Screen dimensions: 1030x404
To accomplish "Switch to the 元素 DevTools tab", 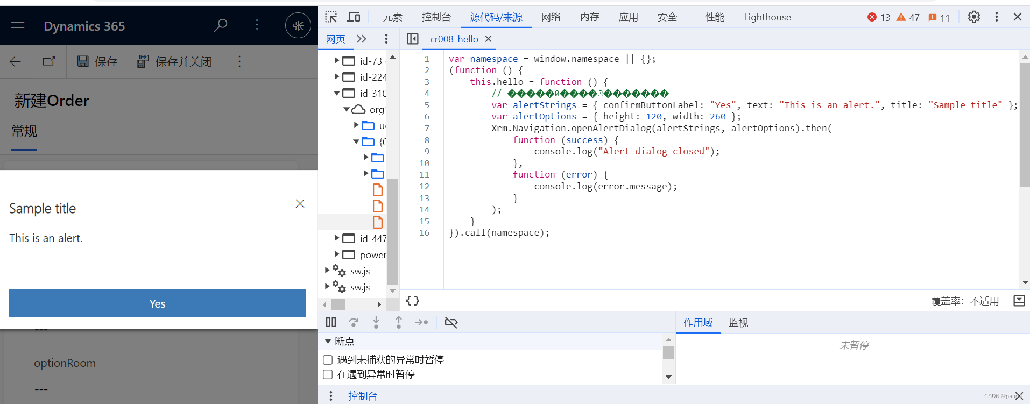I will tap(393, 17).
